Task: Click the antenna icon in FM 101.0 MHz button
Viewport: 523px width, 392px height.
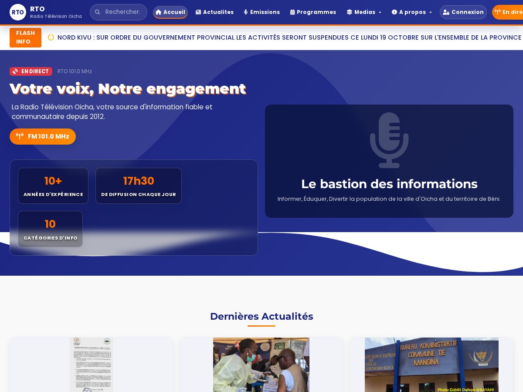Action: pyautogui.click(x=20, y=136)
